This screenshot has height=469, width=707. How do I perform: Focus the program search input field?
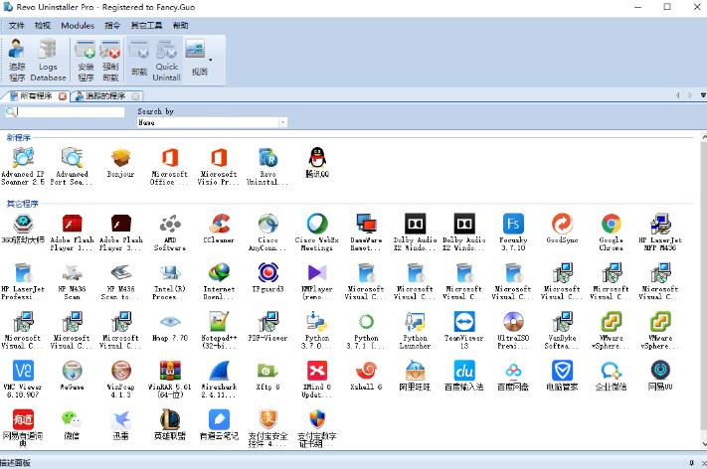pyautogui.click(x=71, y=111)
